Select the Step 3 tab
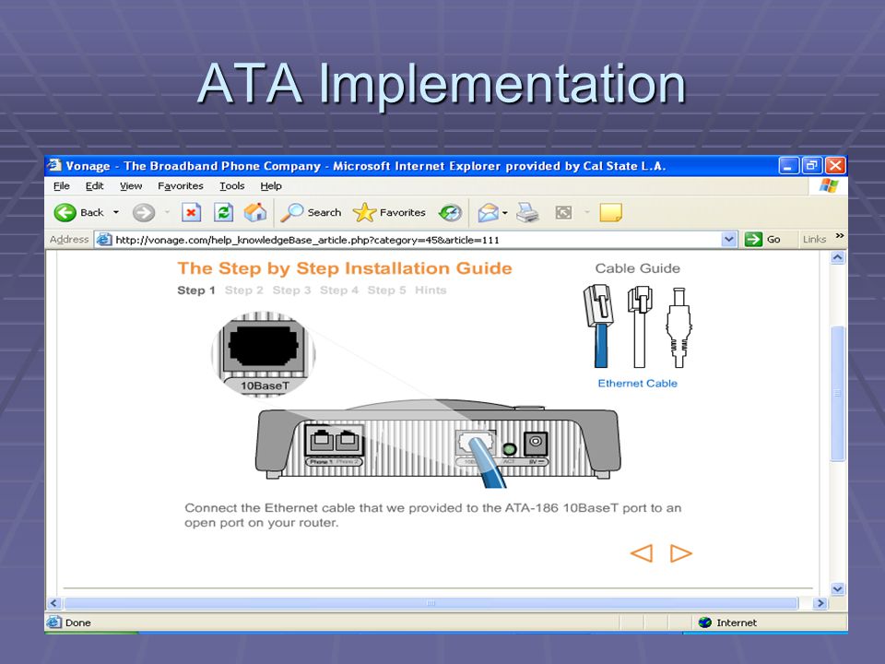The image size is (885, 664). (x=291, y=290)
